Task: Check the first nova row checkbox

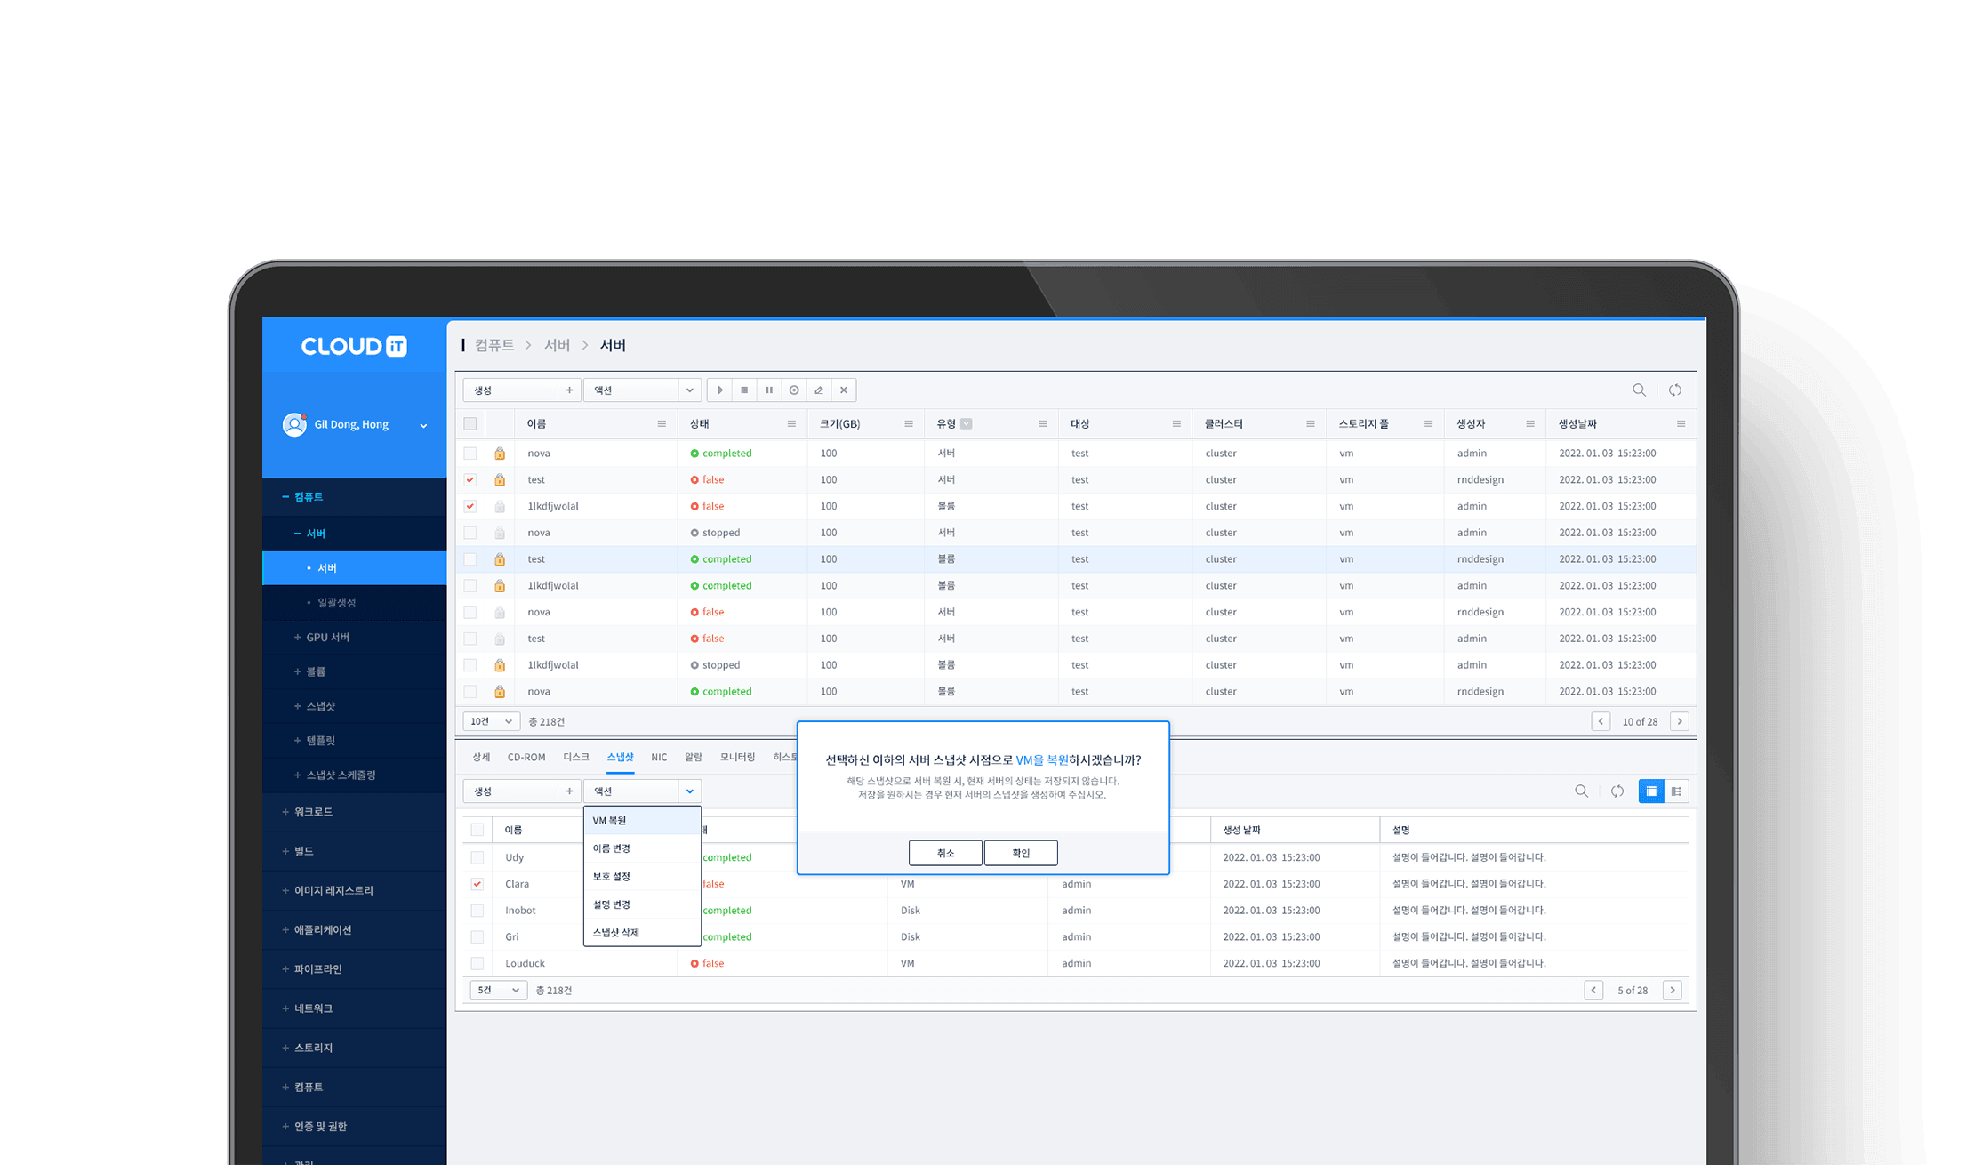Action: [470, 453]
